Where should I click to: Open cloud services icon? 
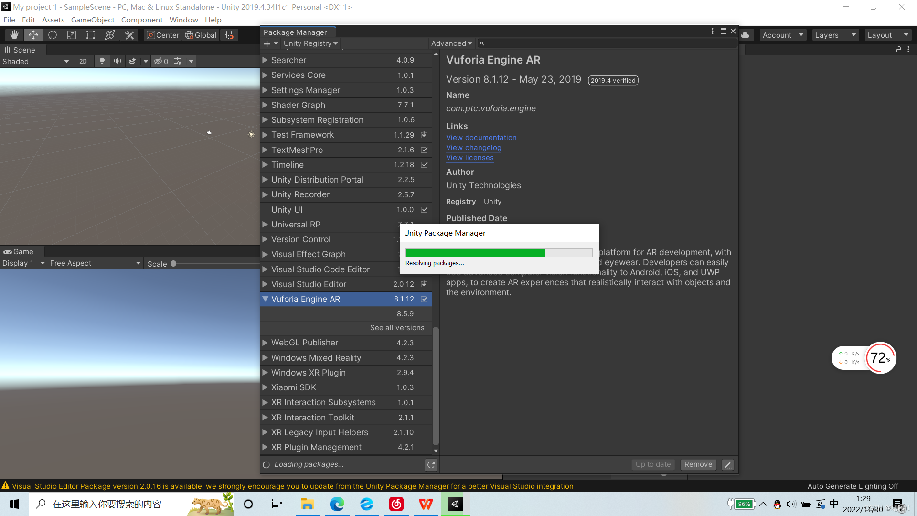point(746,35)
